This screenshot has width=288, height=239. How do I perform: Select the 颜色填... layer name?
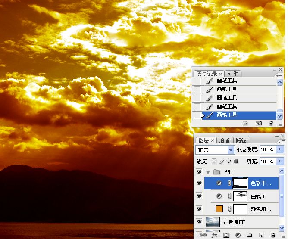coord(261,209)
